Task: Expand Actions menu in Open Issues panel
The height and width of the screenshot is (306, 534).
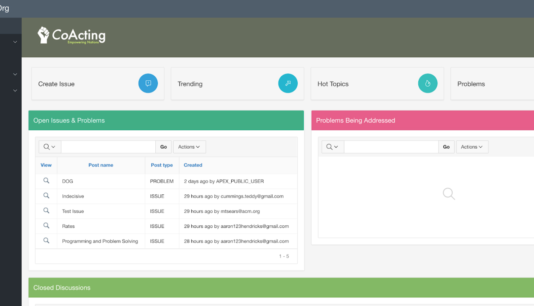Action: (x=189, y=147)
